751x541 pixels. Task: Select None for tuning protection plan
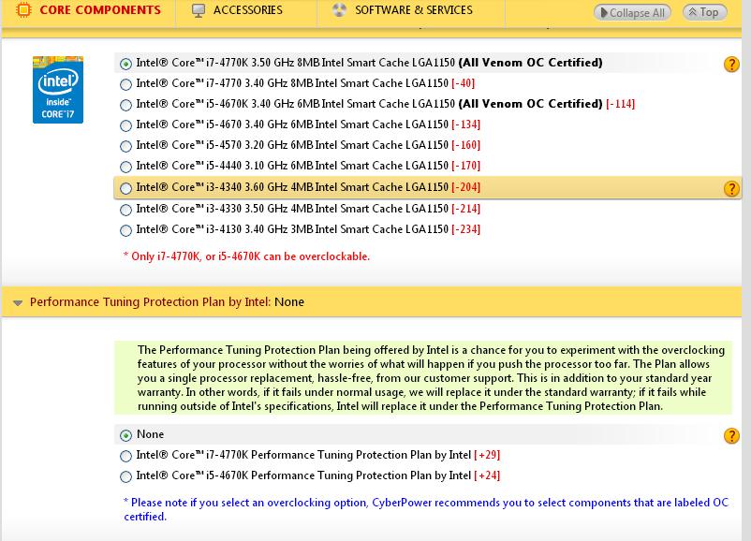point(126,435)
